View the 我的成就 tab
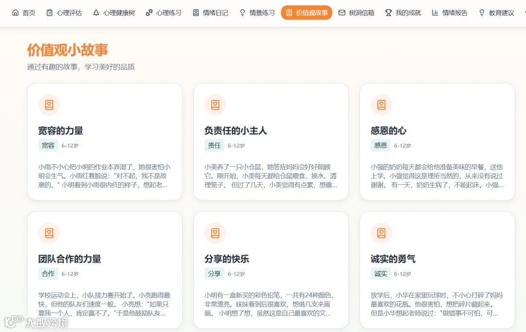This screenshot has height=332, width=526. point(403,13)
